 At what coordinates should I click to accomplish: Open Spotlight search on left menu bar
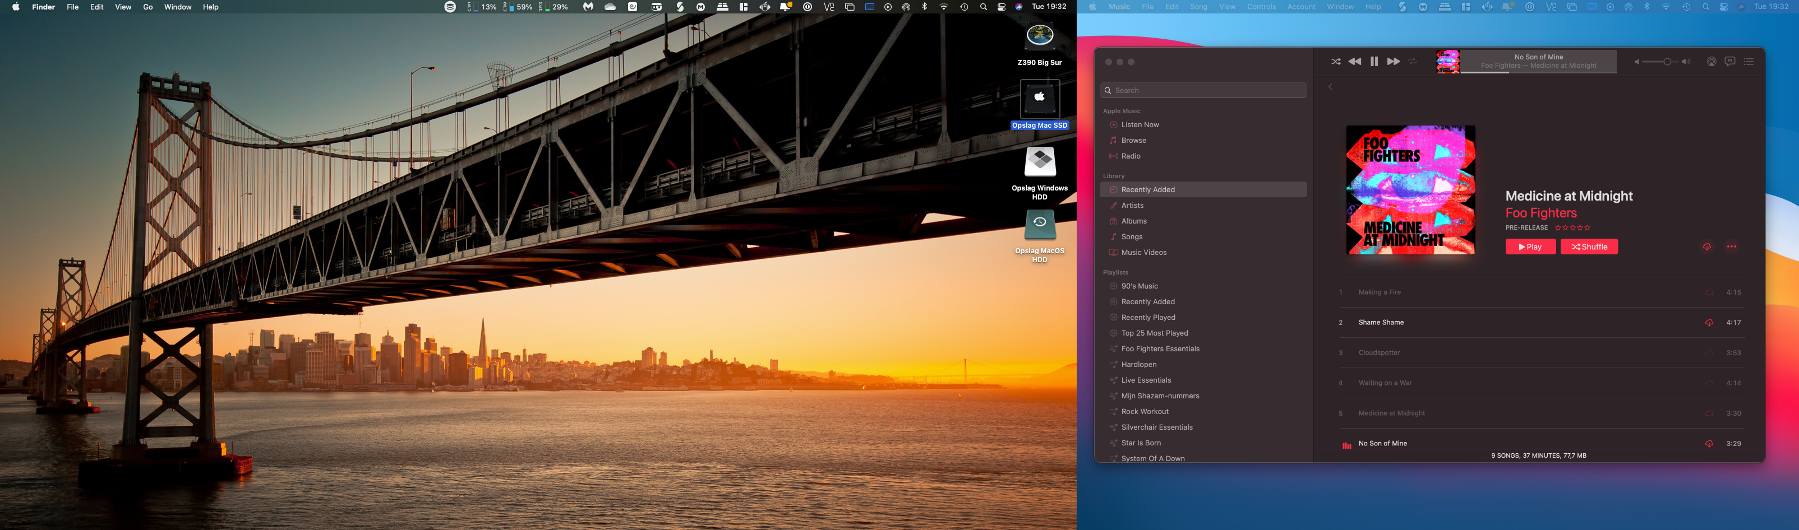[983, 7]
